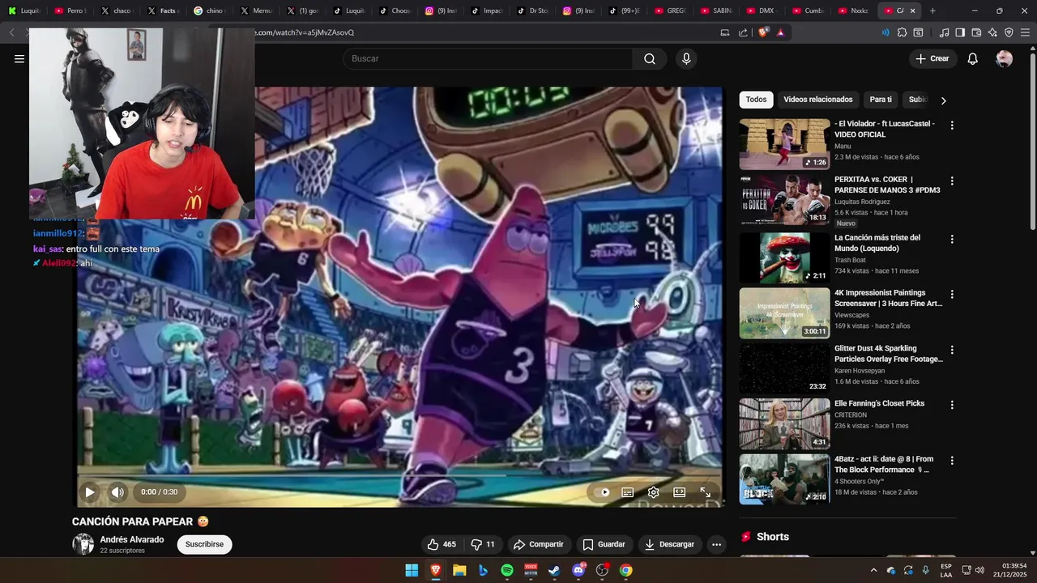Click the share icon in the address bar
The image size is (1037, 583).
point(743,32)
